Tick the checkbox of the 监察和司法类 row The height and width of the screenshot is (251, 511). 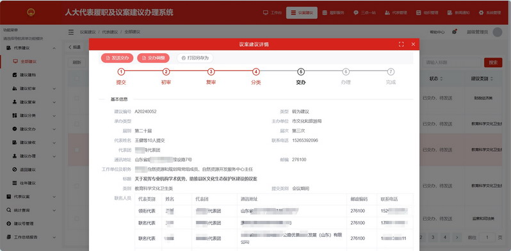point(77,218)
